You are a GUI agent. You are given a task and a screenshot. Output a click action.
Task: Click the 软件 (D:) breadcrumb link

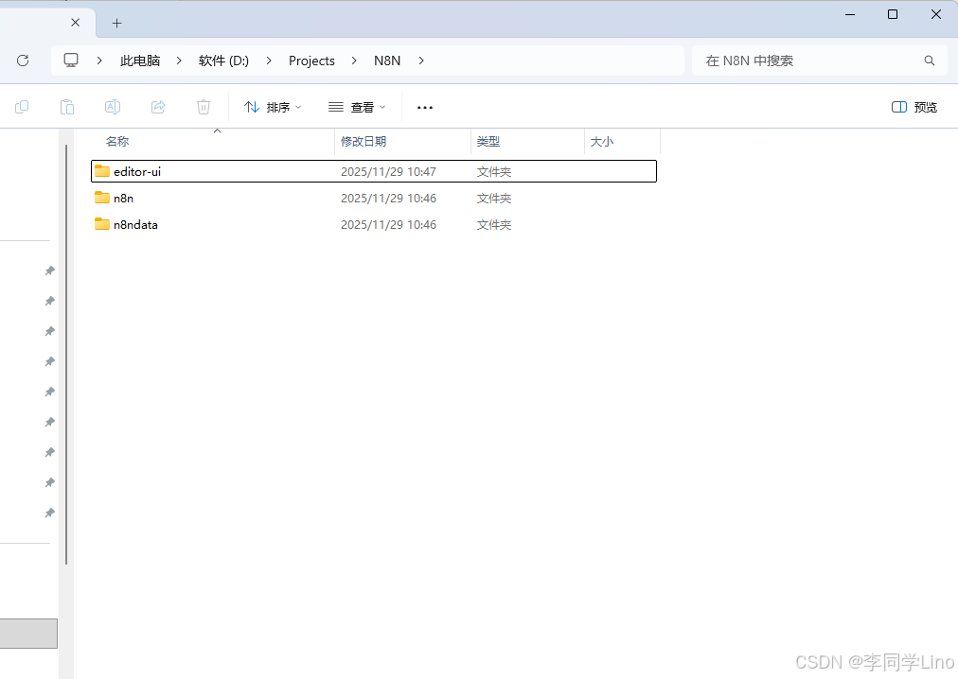coord(223,60)
